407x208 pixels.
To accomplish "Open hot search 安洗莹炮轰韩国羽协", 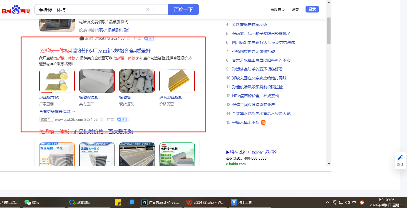I will [250, 25].
